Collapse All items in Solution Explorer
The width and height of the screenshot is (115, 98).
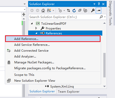(x=80, y=10)
